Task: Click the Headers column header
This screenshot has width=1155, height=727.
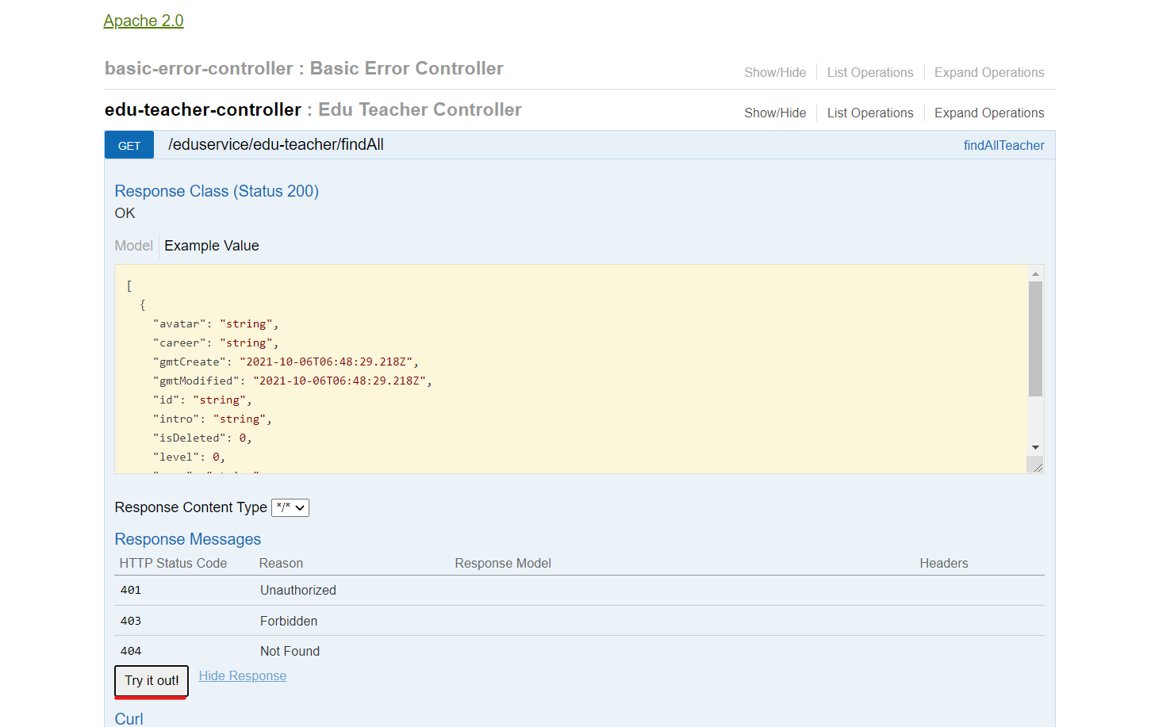Action: point(944,563)
